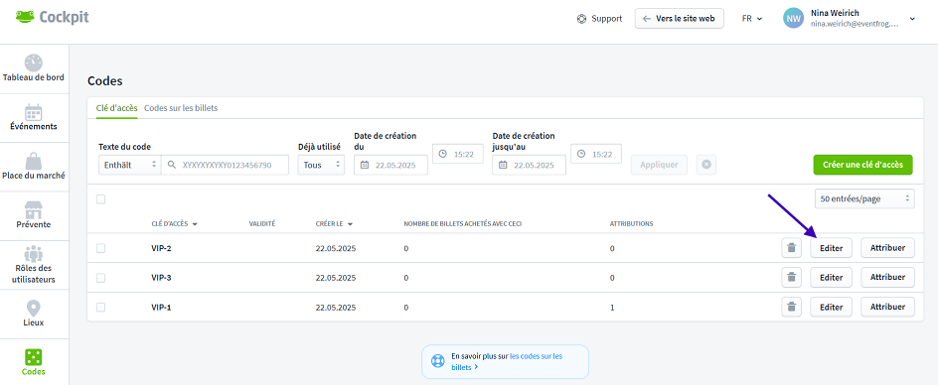Select the VIP-3 row checkbox
Image resolution: width=938 pixels, height=385 pixels.
click(x=100, y=278)
